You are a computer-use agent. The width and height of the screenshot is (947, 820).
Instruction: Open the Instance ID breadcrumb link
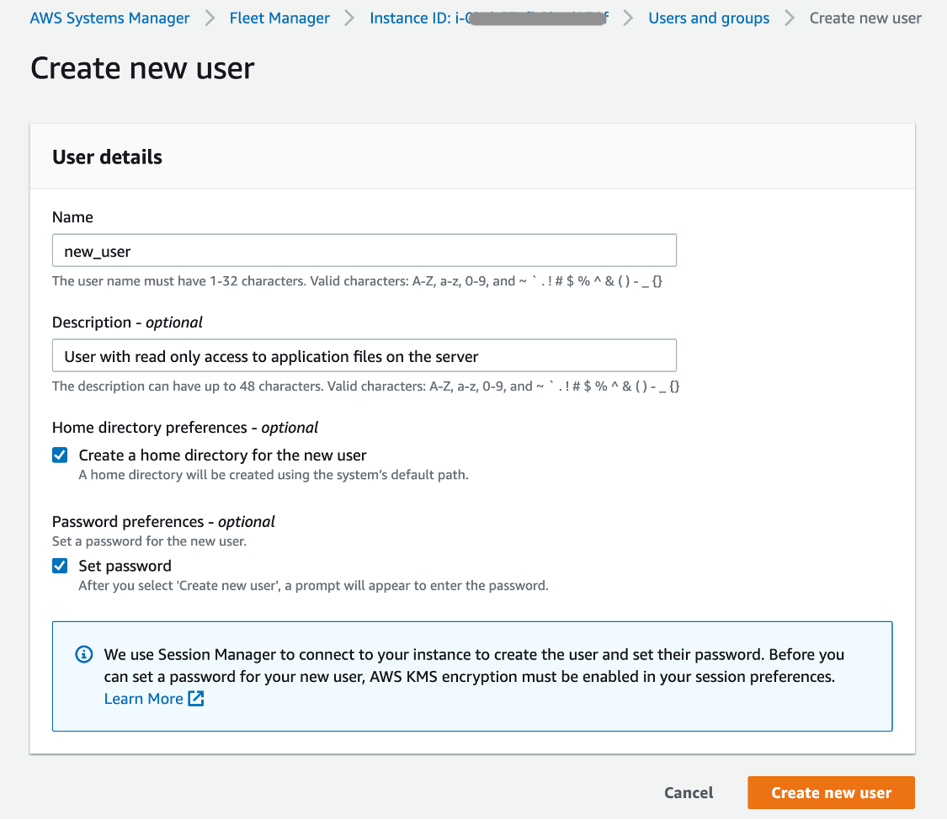(488, 18)
